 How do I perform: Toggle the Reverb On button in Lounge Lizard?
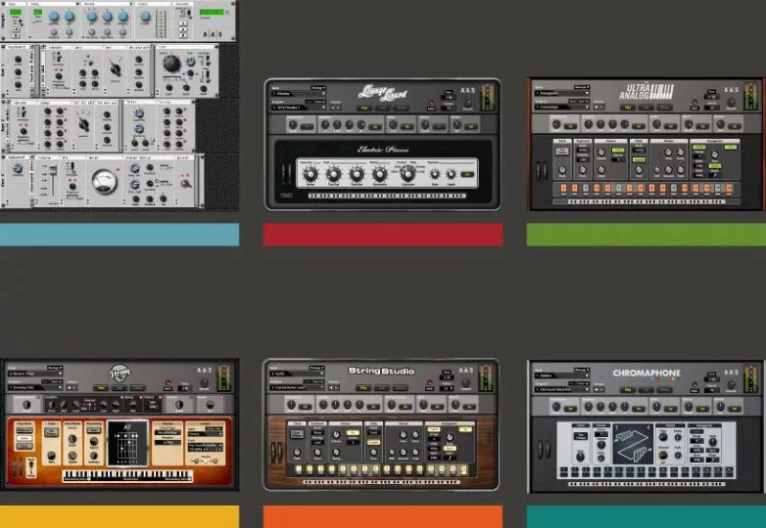(470, 126)
